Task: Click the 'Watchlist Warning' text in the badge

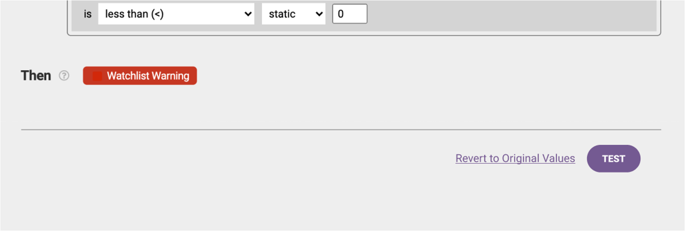Action: 148,76
